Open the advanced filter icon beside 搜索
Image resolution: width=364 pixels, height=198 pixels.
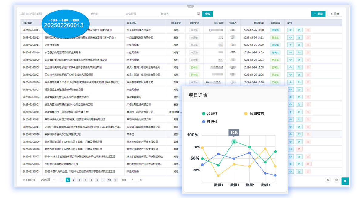[199, 14]
